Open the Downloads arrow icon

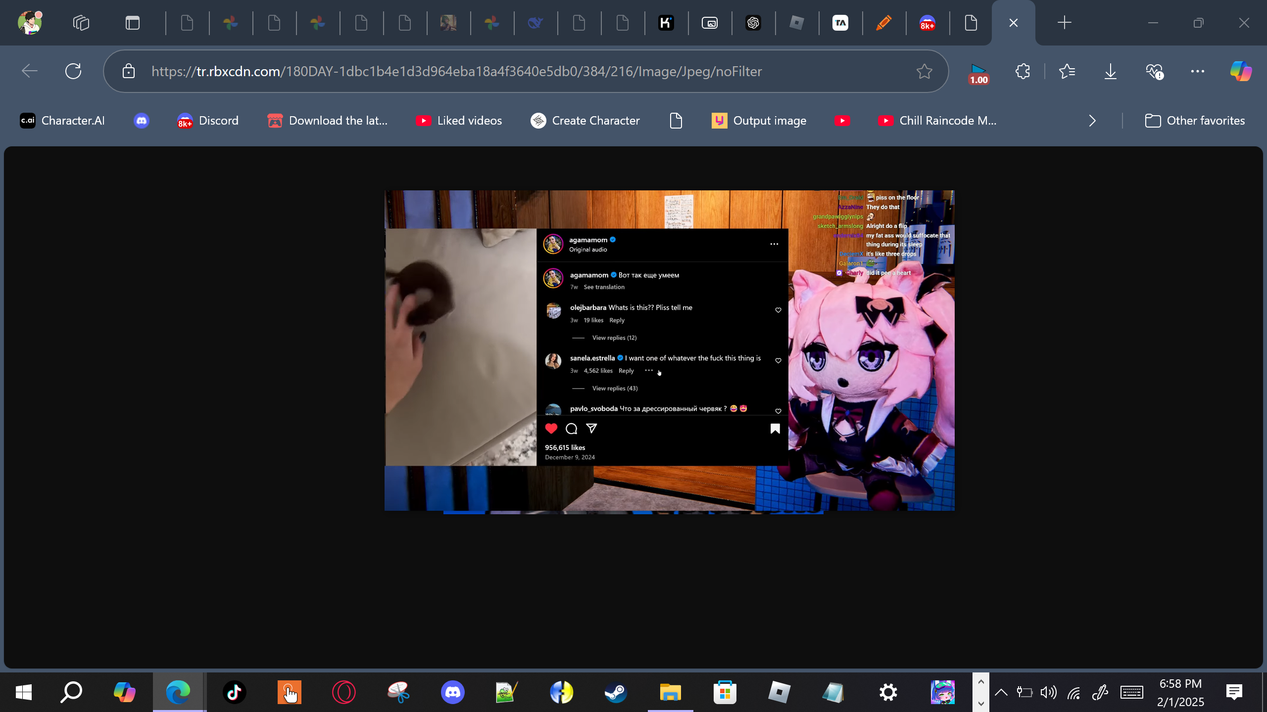1111,71
